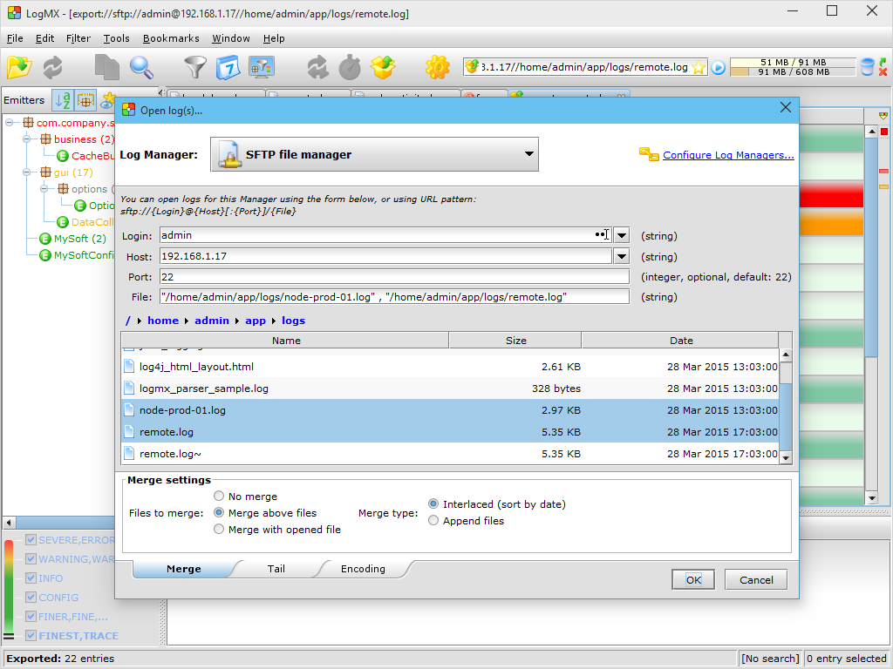Navigate to logs in breadcrumb path

point(293,321)
